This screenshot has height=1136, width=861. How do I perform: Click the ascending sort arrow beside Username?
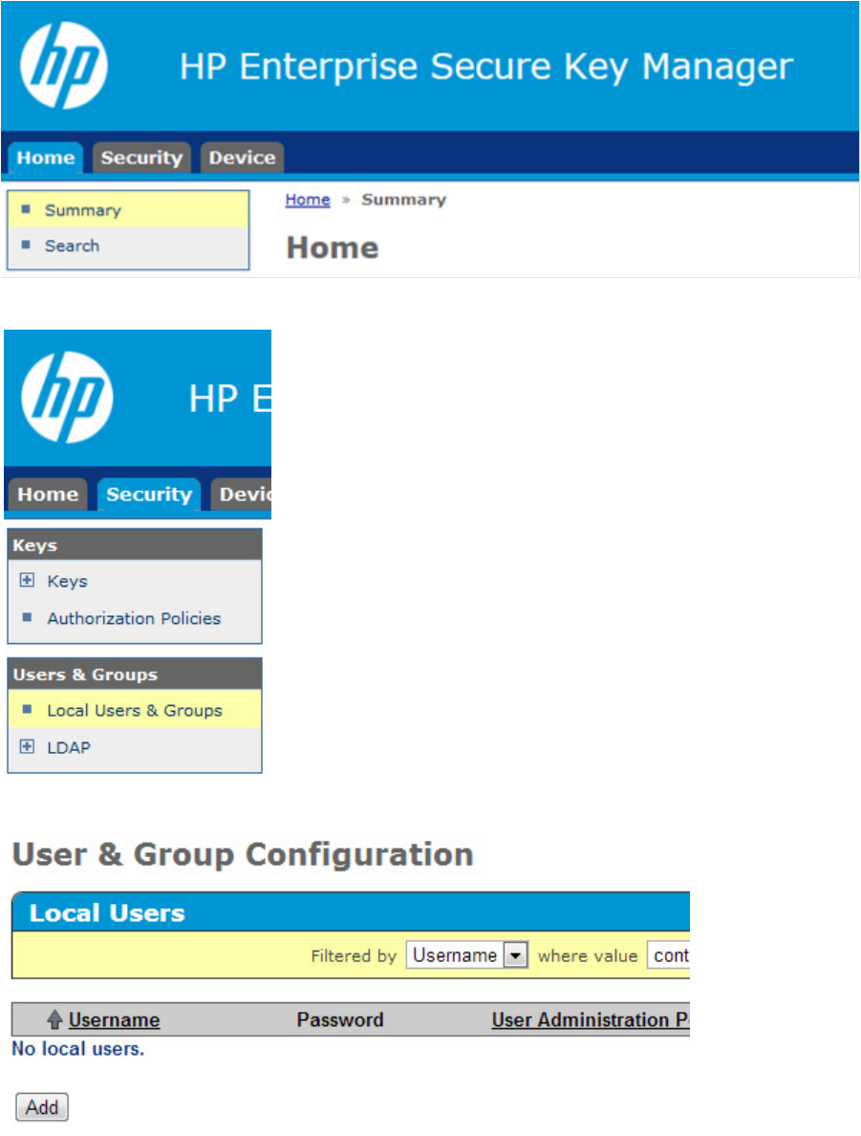54,1019
